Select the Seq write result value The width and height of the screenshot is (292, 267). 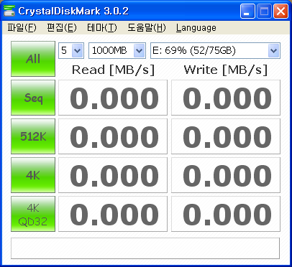click(x=226, y=98)
